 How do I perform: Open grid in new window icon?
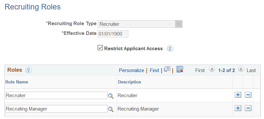pyautogui.click(x=167, y=69)
